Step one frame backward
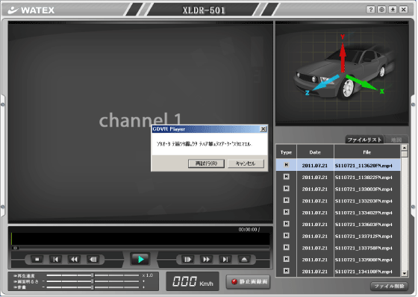 (93, 259)
